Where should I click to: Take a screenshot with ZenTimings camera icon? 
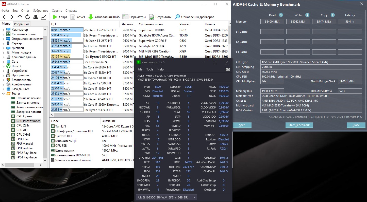(228, 69)
